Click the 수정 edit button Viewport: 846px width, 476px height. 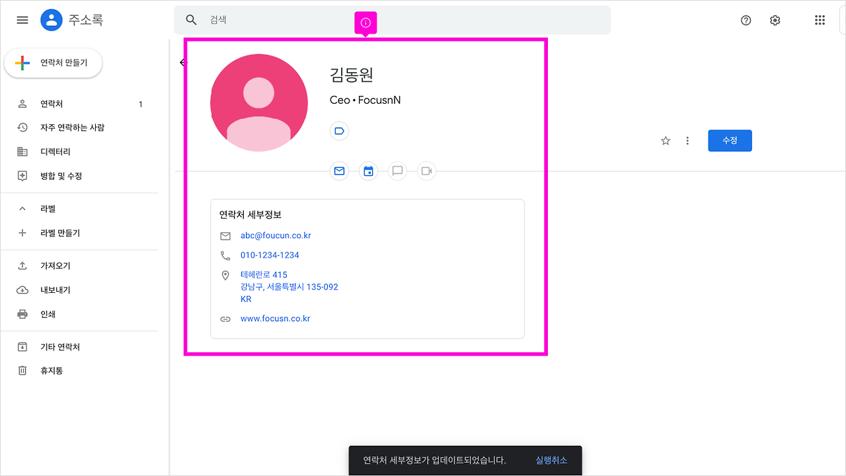[730, 140]
